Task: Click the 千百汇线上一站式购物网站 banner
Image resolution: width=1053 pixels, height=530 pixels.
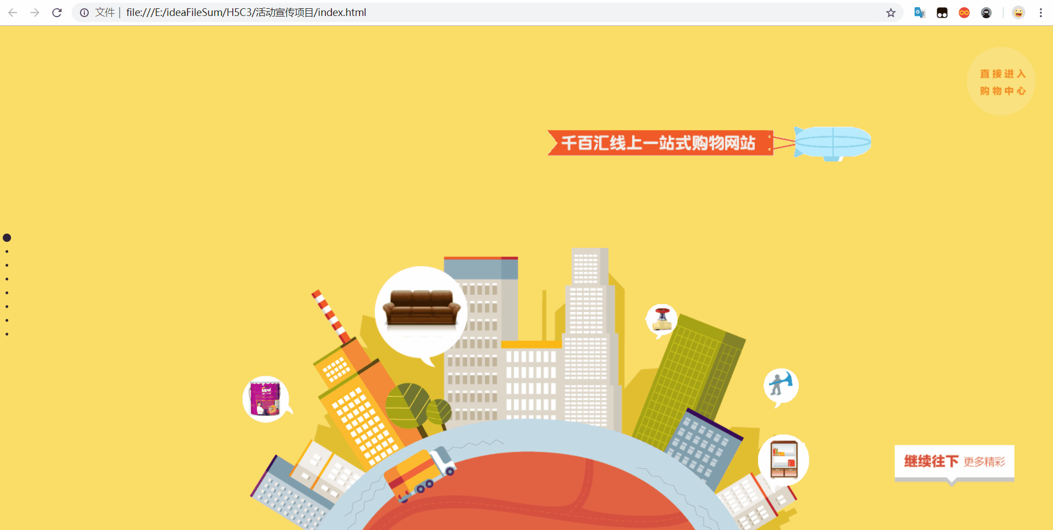Action: 660,143
